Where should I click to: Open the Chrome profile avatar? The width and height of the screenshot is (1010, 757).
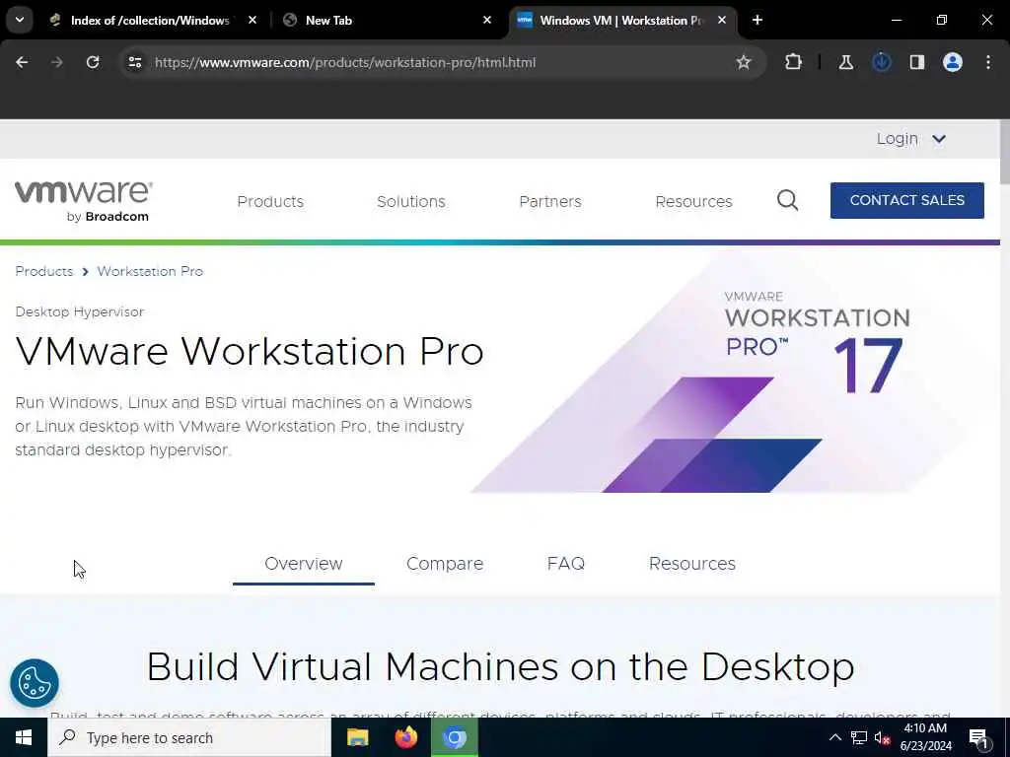[x=952, y=62]
